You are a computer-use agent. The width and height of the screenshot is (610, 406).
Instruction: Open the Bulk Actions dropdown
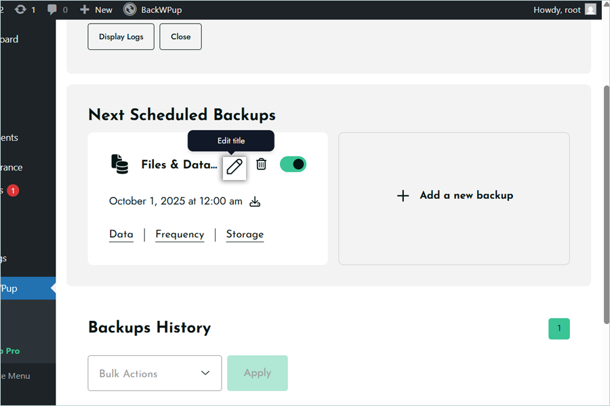click(155, 373)
